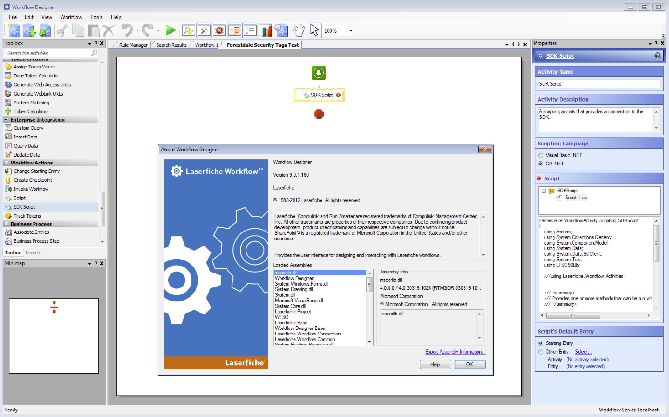Select Visual Basic .NET scripting language
Screen dimensions: 669x417
pos(540,155)
